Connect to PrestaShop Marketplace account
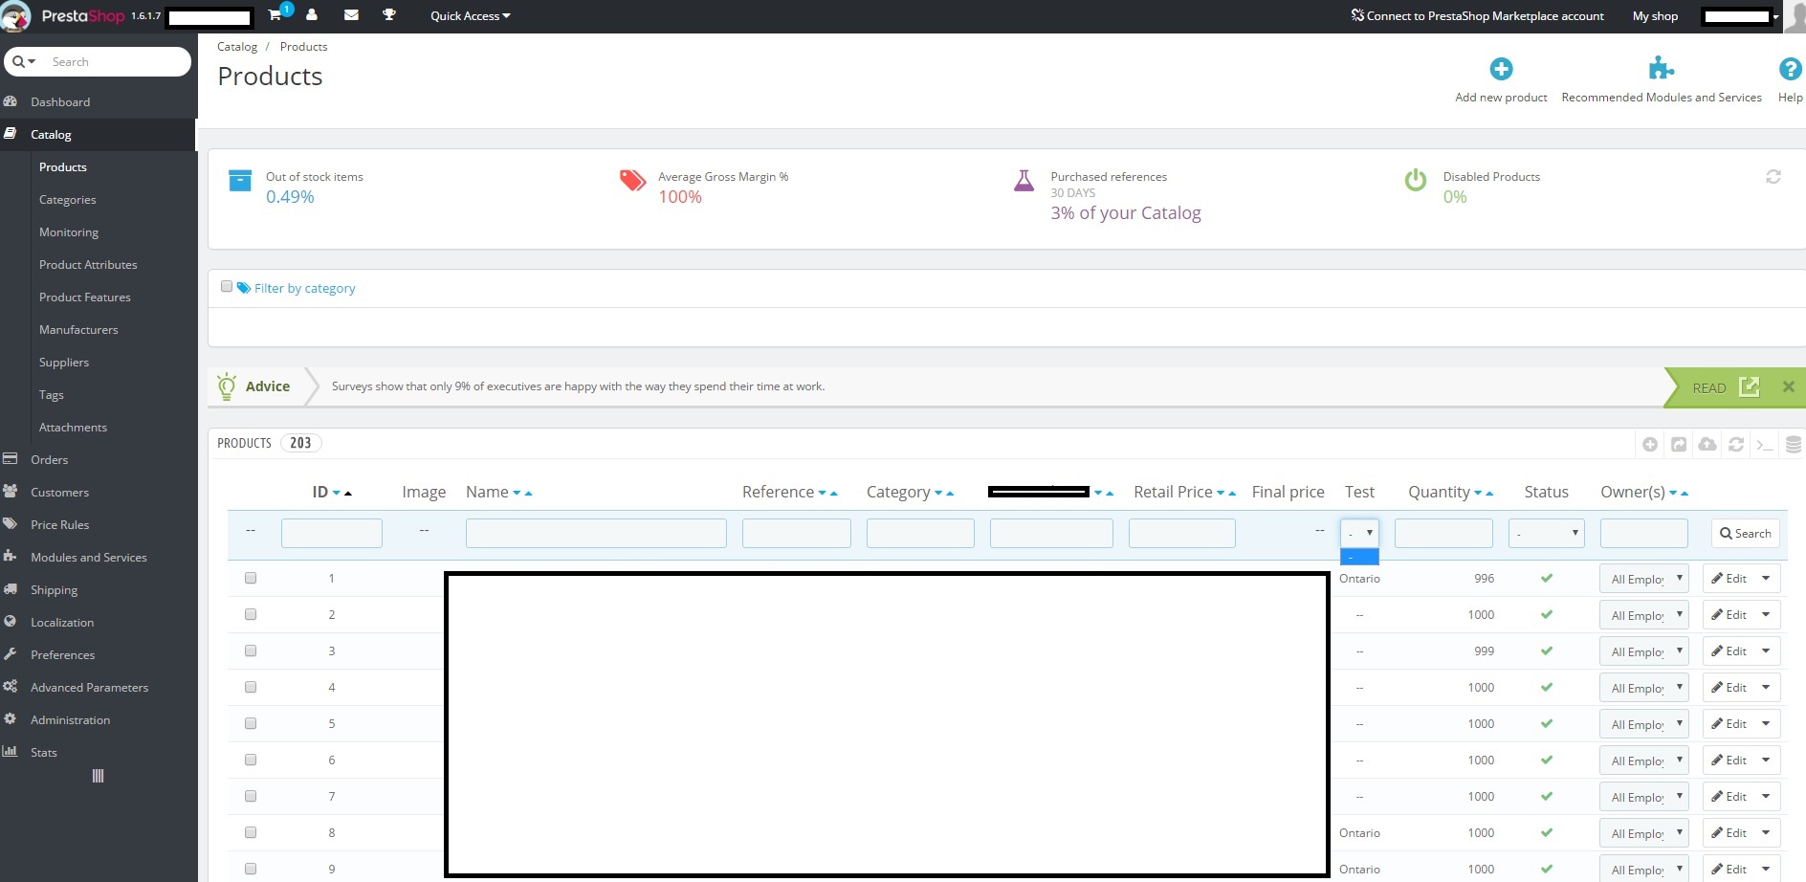The height and width of the screenshot is (882, 1806). coord(1477,15)
